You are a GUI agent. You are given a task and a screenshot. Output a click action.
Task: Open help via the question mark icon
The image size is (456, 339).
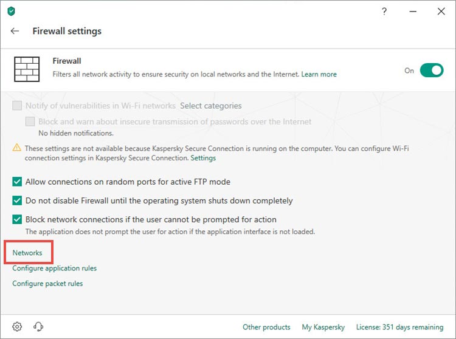(384, 12)
